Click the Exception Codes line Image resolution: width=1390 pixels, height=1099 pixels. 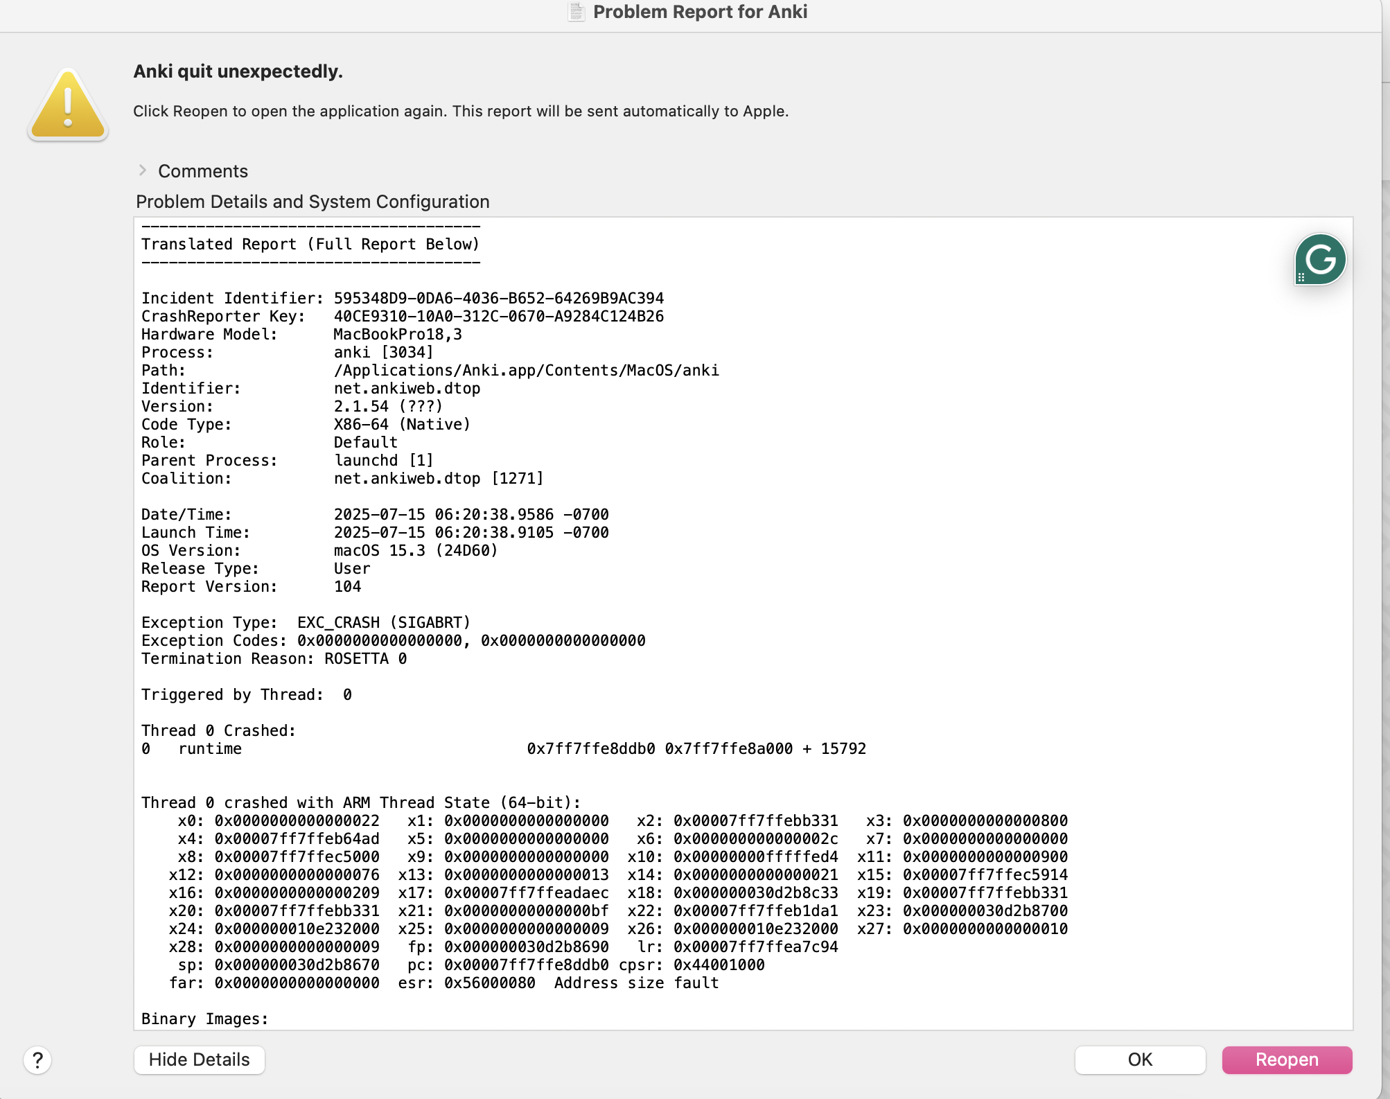click(x=394, y=640)
